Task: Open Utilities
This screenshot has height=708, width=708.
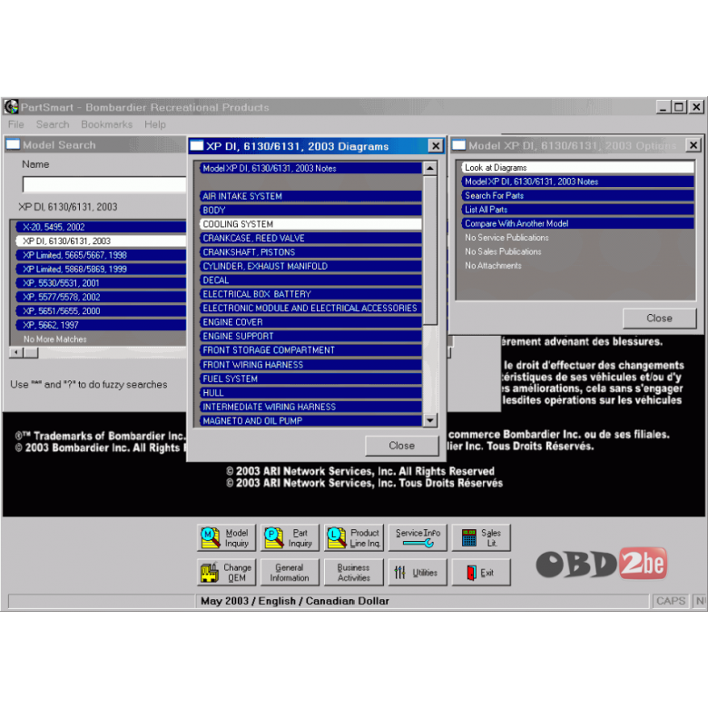Action: click(418, 572)
